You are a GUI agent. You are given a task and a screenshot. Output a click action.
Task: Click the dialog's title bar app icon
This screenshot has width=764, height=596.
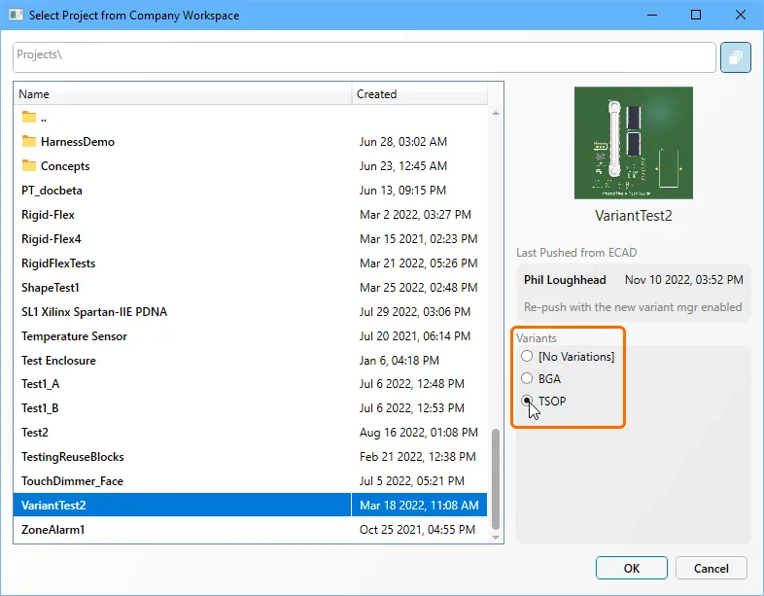point(17,15)
